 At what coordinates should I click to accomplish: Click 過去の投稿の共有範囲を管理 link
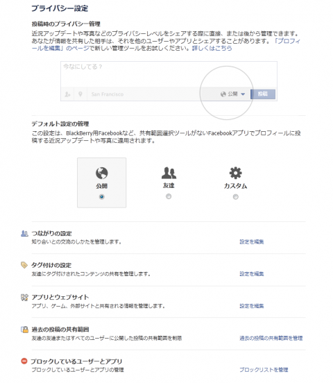271,338
